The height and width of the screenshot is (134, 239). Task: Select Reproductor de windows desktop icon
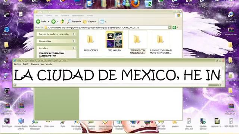point(231,17)
